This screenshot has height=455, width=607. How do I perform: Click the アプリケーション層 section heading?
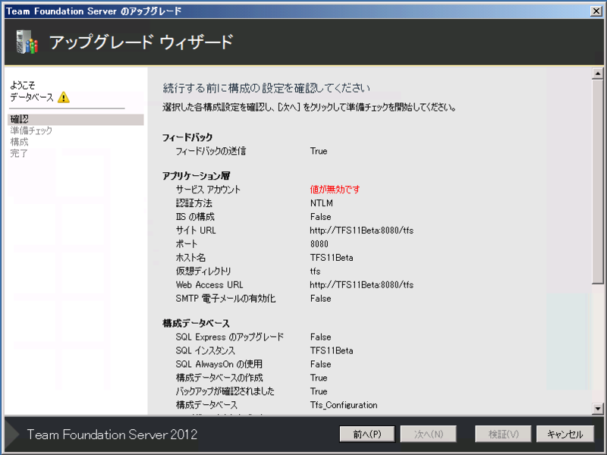pyautogui.click(x=197, y=176)
